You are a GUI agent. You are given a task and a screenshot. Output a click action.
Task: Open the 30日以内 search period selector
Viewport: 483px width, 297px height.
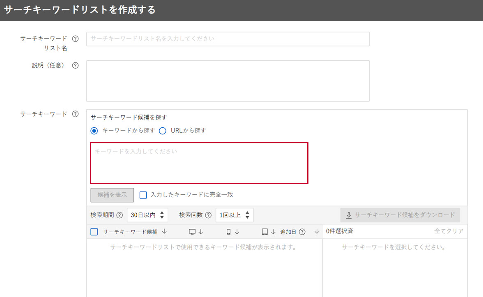(x=147, y=214)
